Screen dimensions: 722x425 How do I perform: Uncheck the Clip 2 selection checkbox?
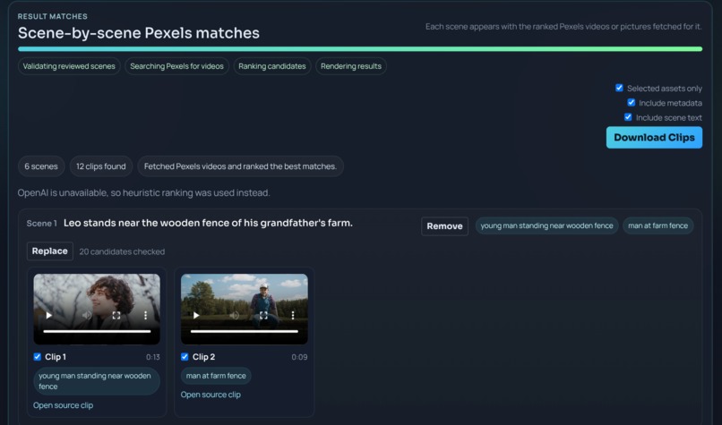185,356
